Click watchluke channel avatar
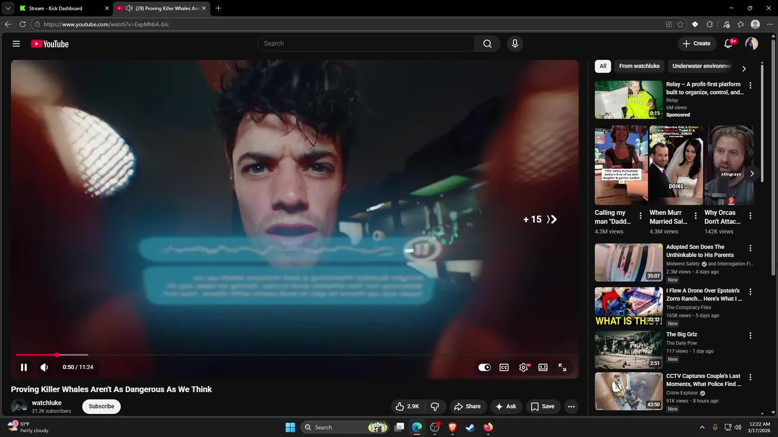This screenshot has height=437, width=778. [x=19, y=407]
